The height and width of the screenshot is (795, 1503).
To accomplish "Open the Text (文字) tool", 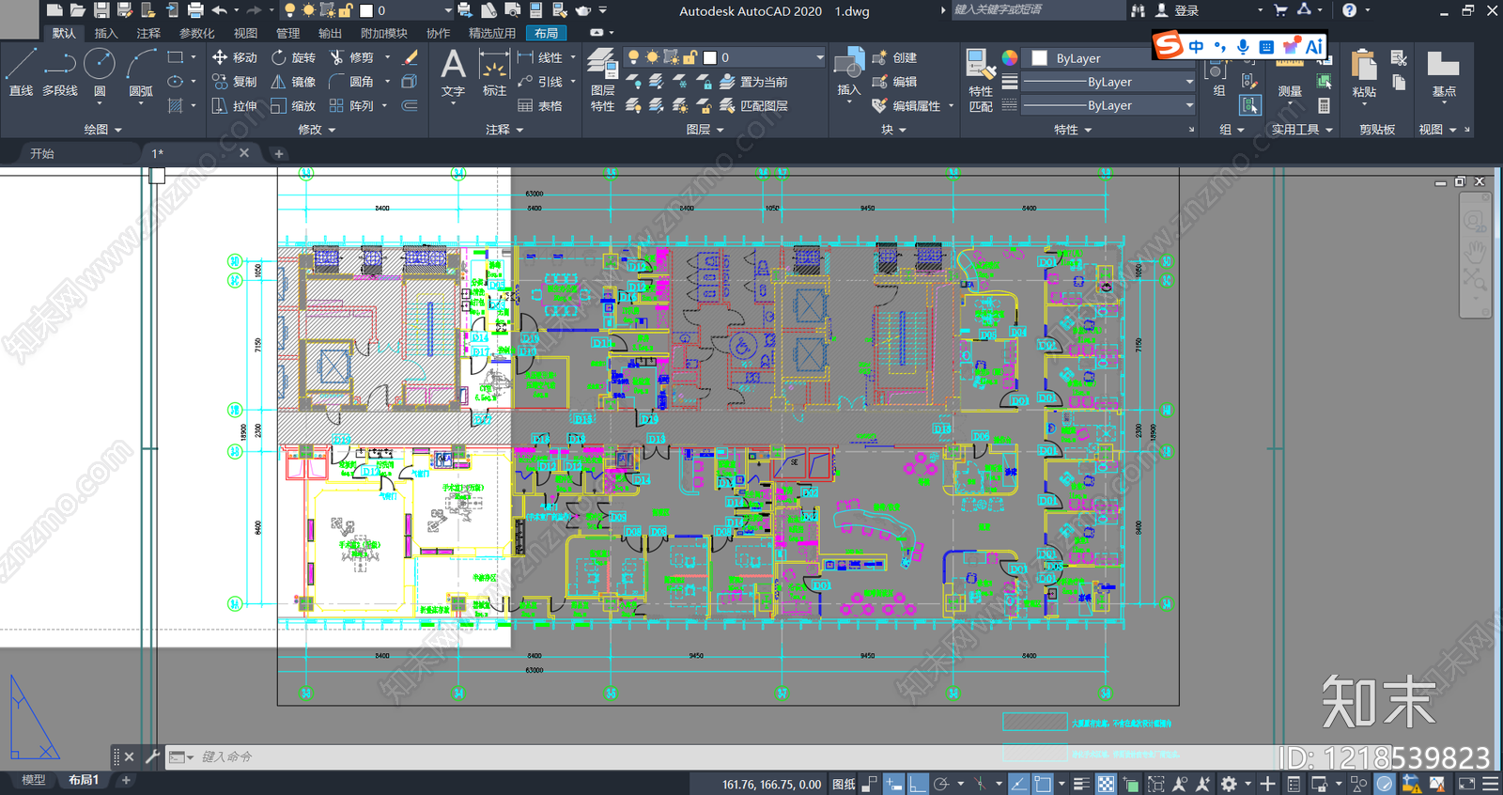I will (x=453, y=73).
